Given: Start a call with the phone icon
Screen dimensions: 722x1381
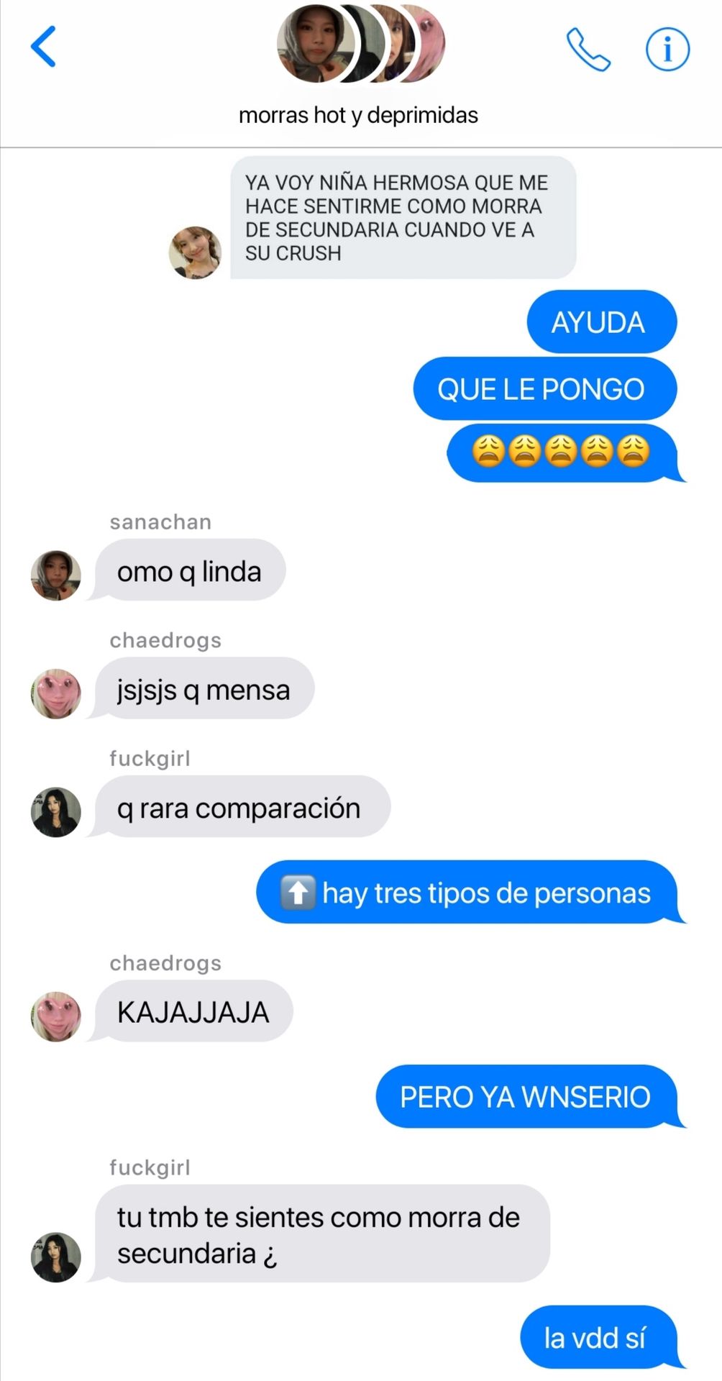Looking at the screenshot, I should (x=588, y=50).
